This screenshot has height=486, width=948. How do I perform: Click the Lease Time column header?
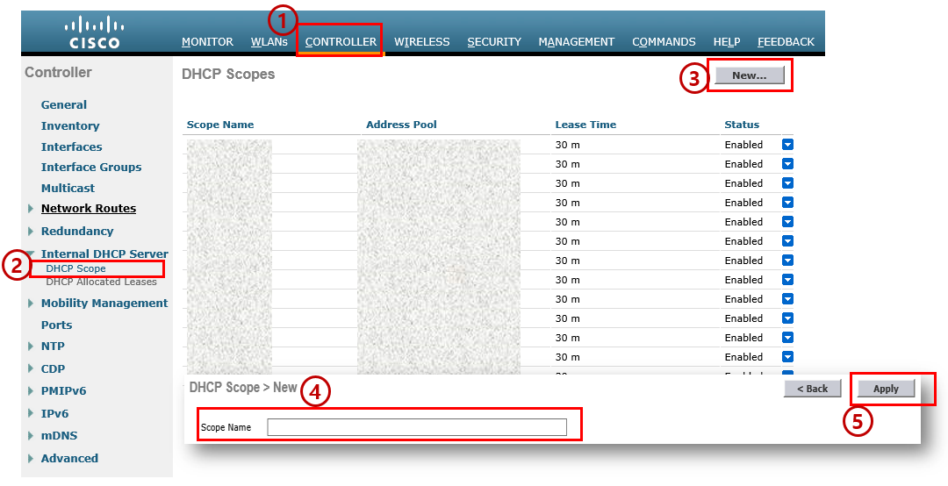coord(585,125)
